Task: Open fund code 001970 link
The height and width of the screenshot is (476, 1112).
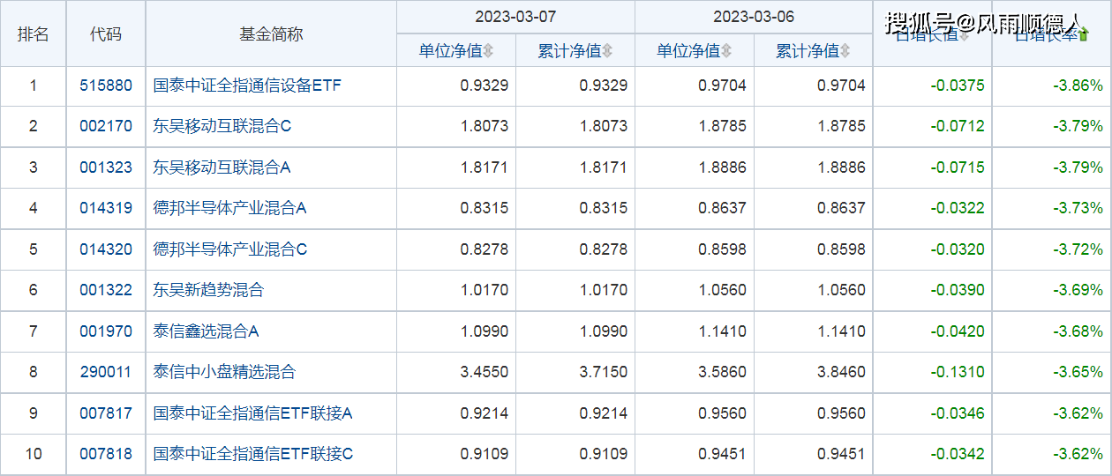Action: click(x=106, y=331)
